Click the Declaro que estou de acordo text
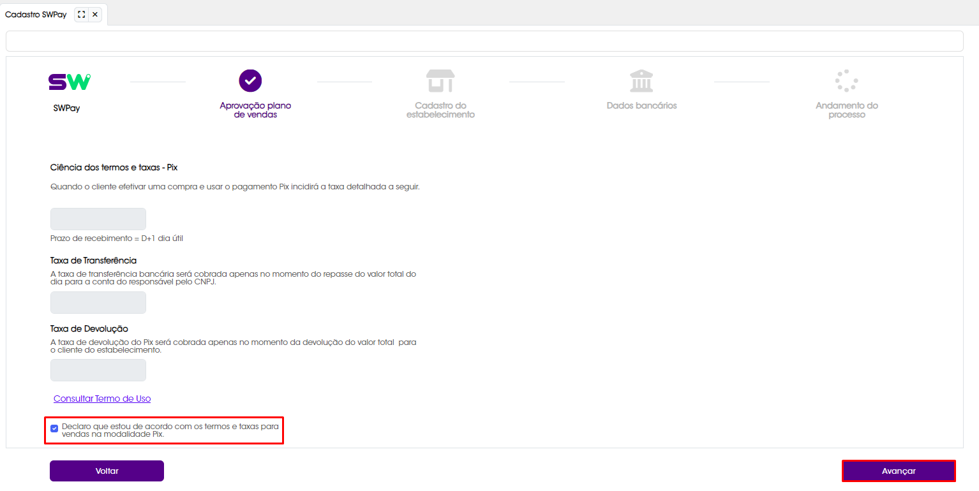The width and height of the screenshot is (979, 491). pos(170,430)
